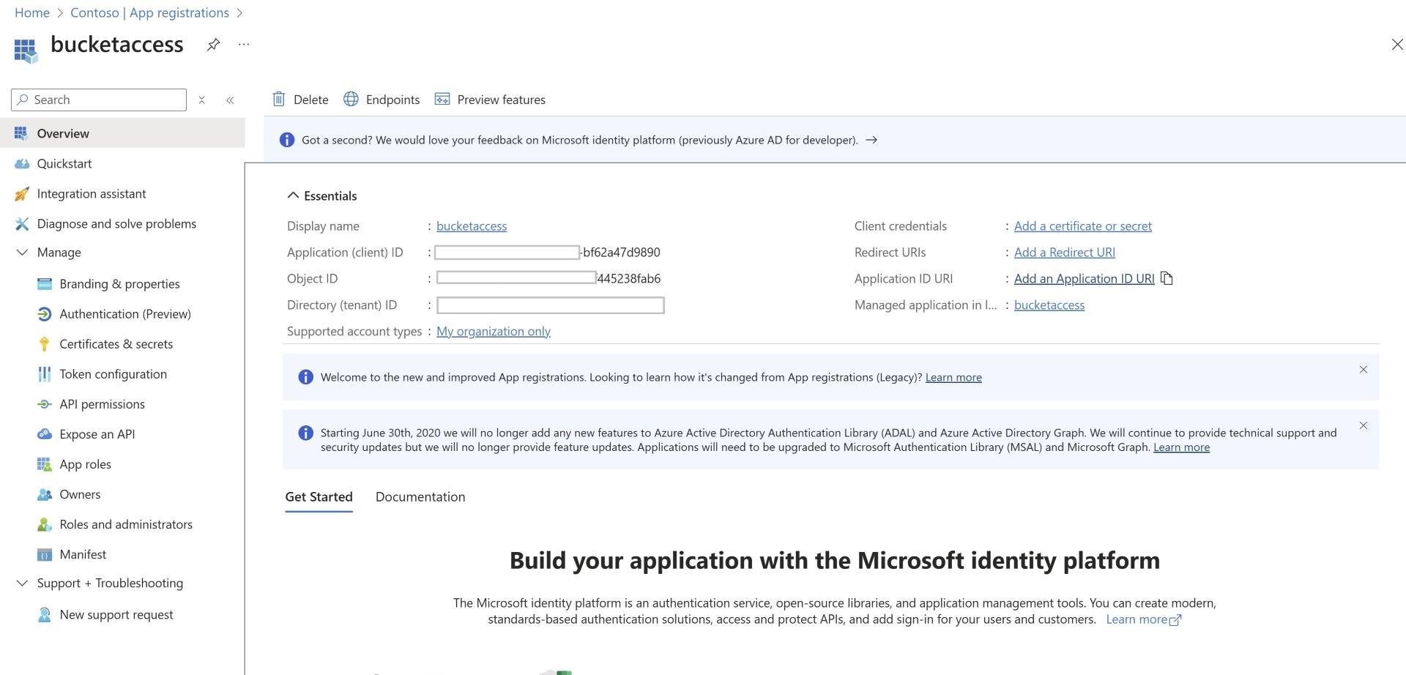This screenshot has height=675, width=1406.
Task: Click Learn more under identity platform description
Action: click(x=1143, y=619)
